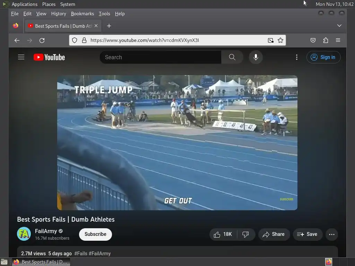Click the Firefox tray icon bottom right
The width and height of the screenshot is (355, 266).
click(x=329, y=262)
